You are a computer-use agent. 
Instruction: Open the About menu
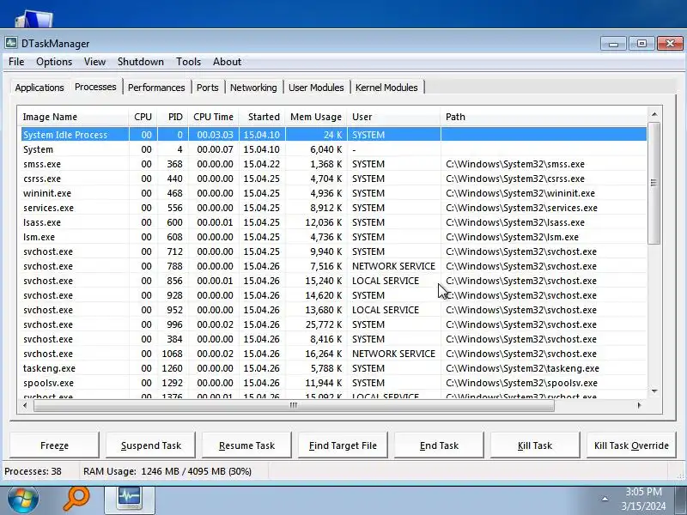[x=227, y=62]
